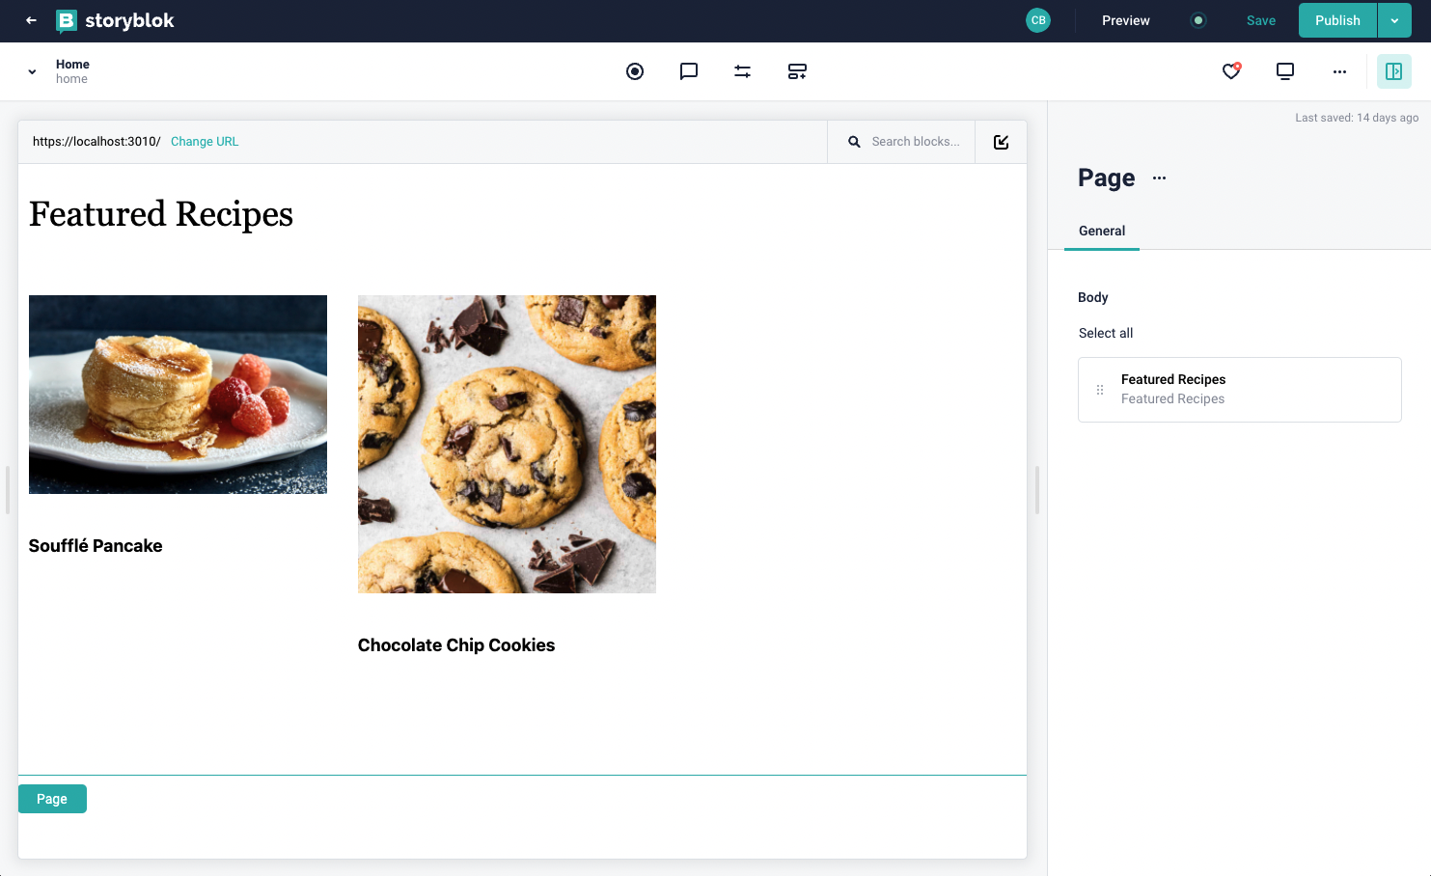Open the comments icon

point(689,71)
